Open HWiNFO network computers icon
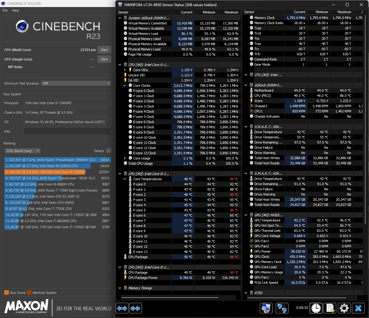369x318 pixels. (x=282, y=308)
